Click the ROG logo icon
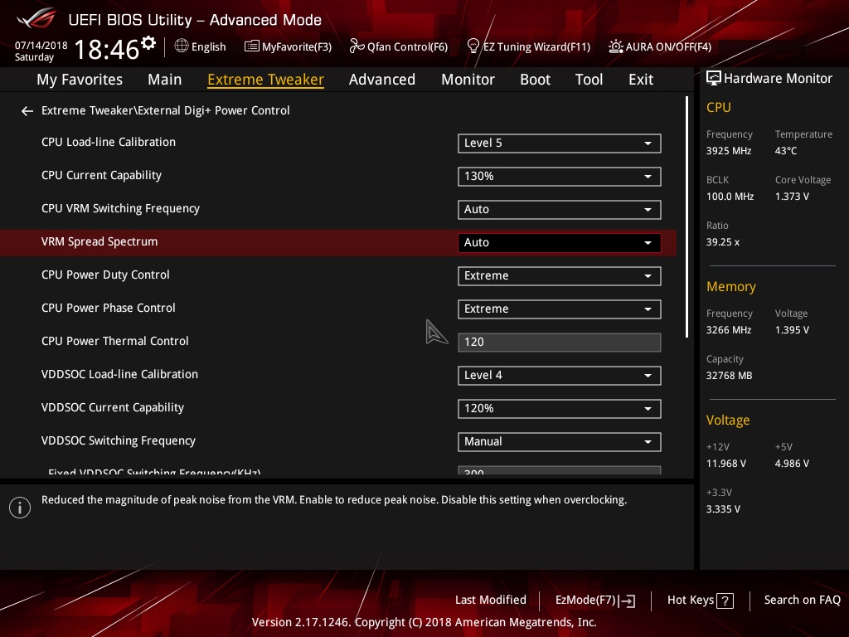Screen dimensions: 849x637 [x=36, y=19]
